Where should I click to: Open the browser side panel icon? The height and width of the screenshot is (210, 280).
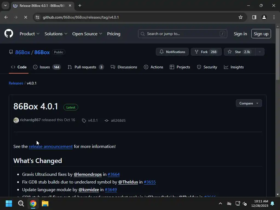254,17
